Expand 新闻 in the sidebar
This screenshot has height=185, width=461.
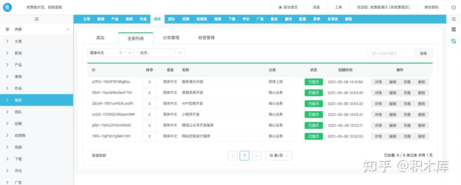tap(37, 53)
